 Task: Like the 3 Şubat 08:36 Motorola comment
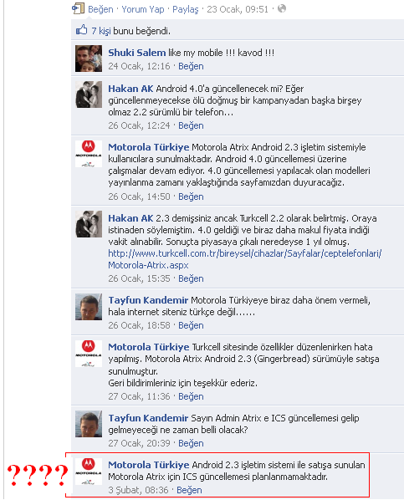(x=189, y=490)
